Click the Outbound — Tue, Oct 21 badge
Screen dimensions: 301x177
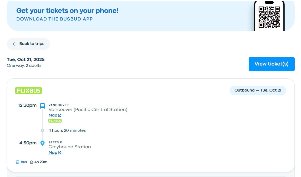pos(258,90)
